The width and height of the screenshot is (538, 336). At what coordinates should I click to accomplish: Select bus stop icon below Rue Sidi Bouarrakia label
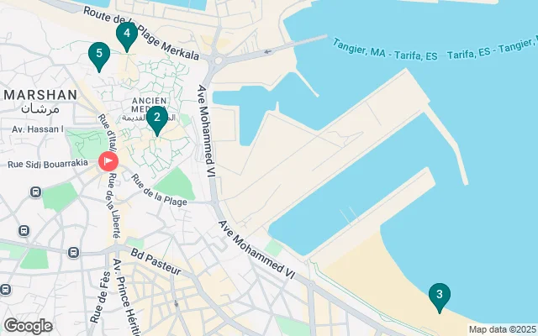35,192
